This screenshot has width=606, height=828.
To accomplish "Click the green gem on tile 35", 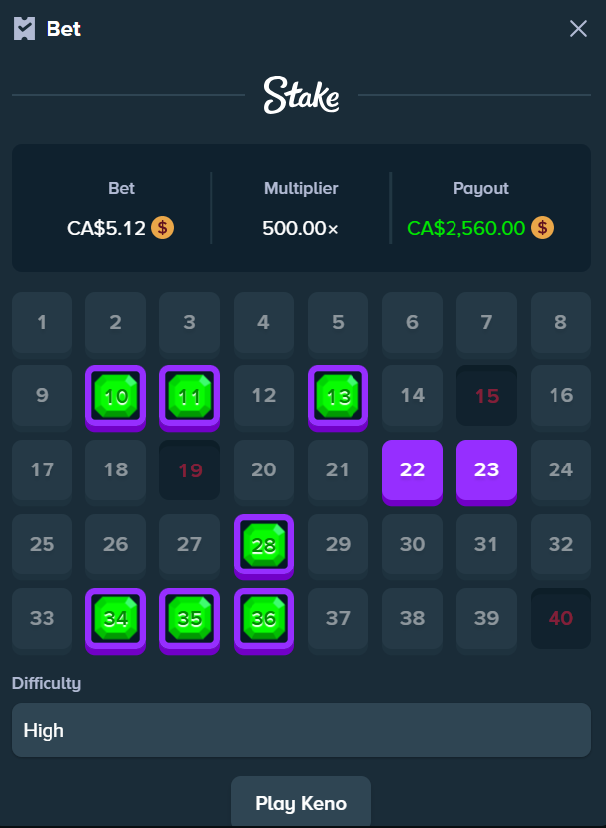I will click(x=189, y=618).
